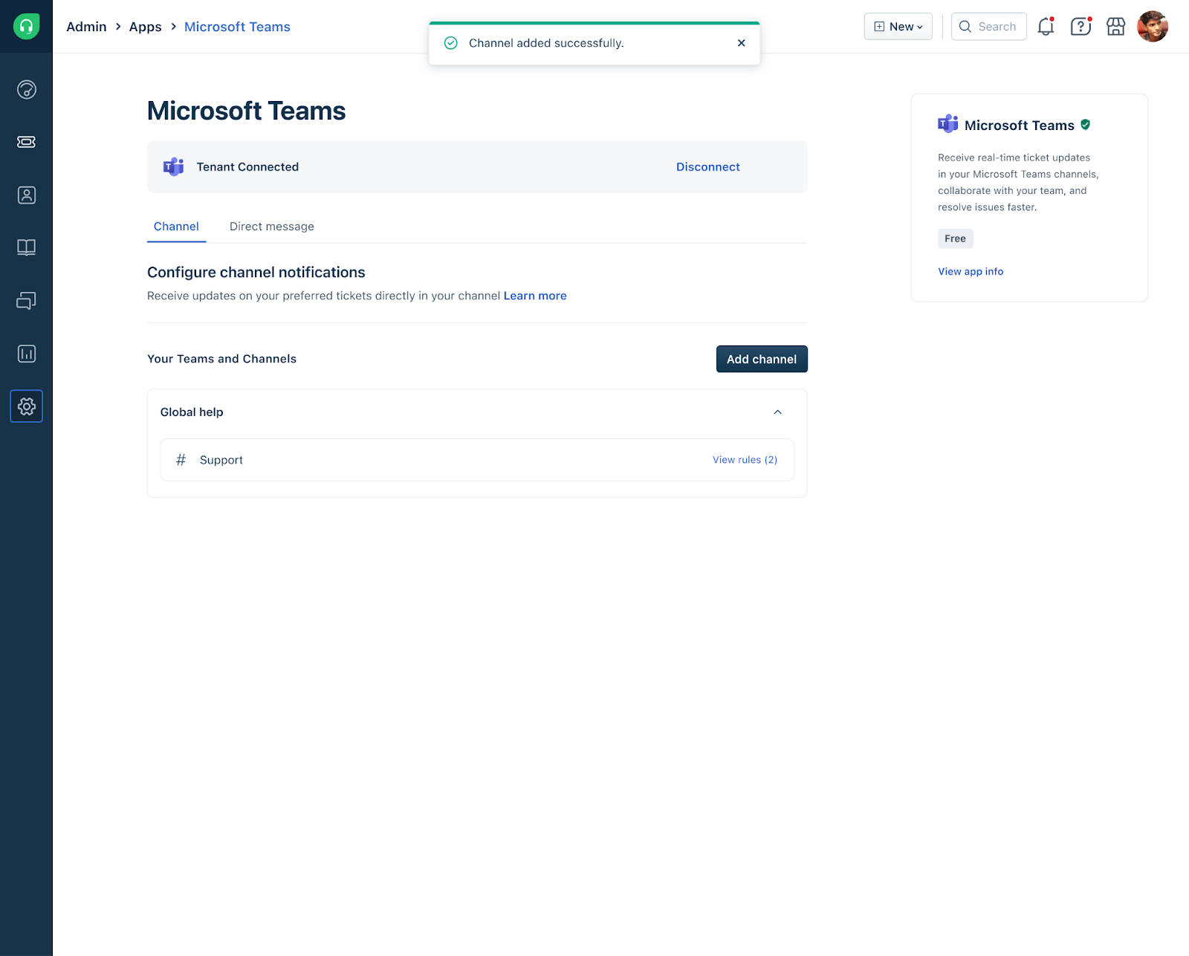Open the Solutions book icon
The width and height of the screenshot is (1189, 956).
(26, 247)
